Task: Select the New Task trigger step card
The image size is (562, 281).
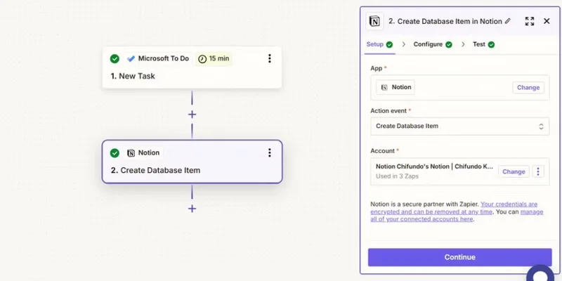Action: tap(192, 67)
